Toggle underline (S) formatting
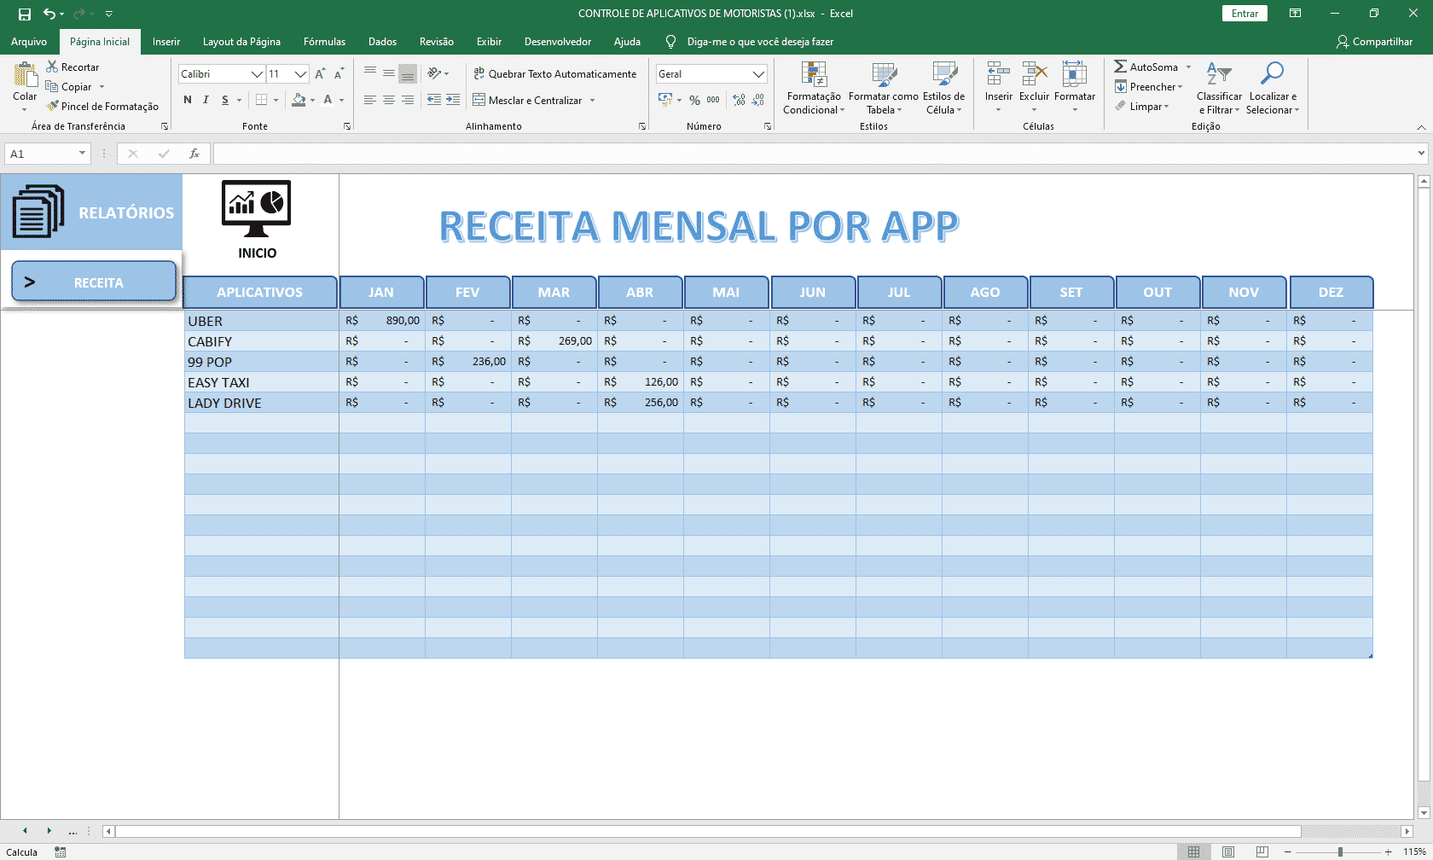This screenshot has width=1433, height=860. (225, 100)
